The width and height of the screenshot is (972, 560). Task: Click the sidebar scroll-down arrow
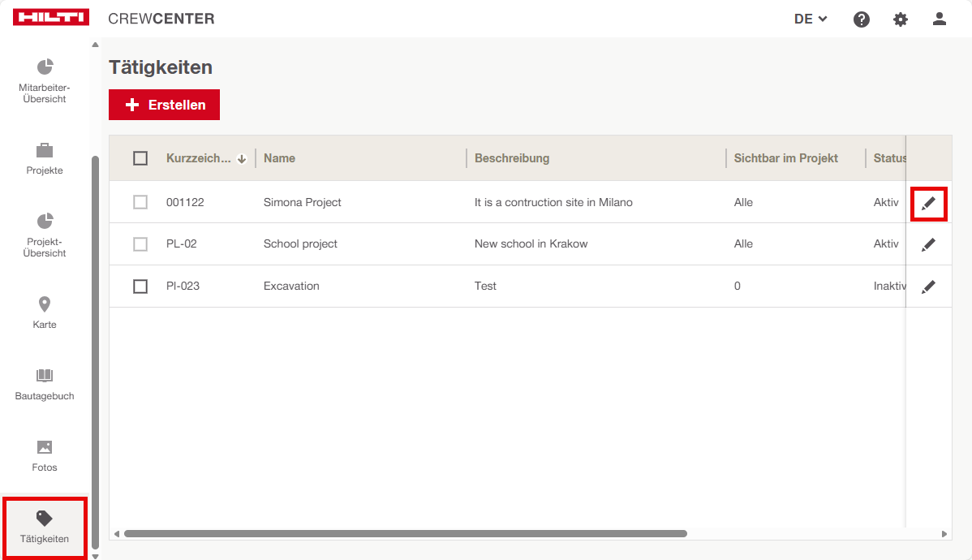click(x=95, y=556)
